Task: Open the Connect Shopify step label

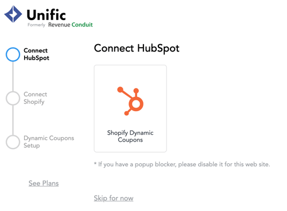Action: (35, 98)
